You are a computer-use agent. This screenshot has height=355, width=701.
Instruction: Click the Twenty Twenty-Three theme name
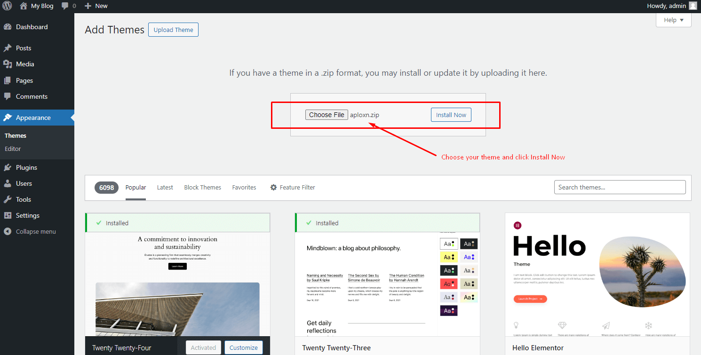tap(336, 348)
